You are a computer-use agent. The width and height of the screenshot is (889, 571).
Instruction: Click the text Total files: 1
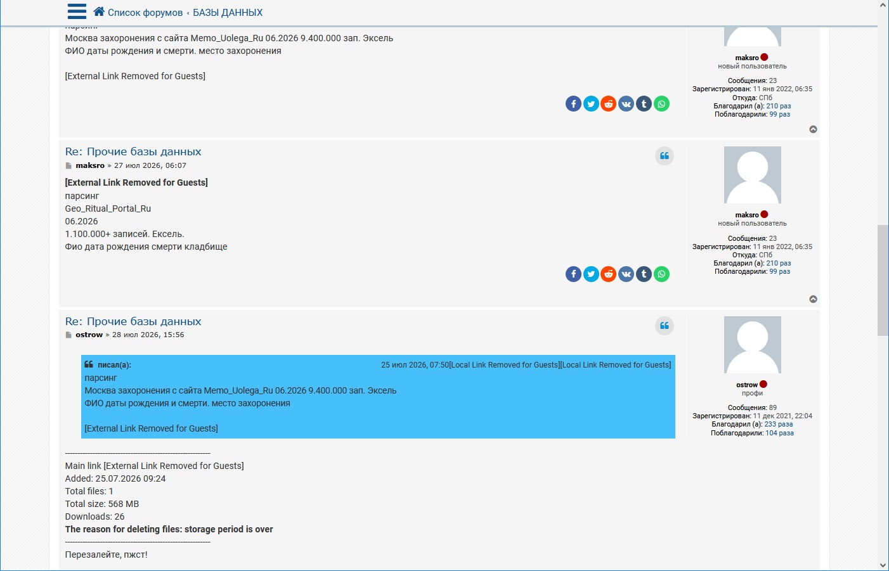pos(89,491)
